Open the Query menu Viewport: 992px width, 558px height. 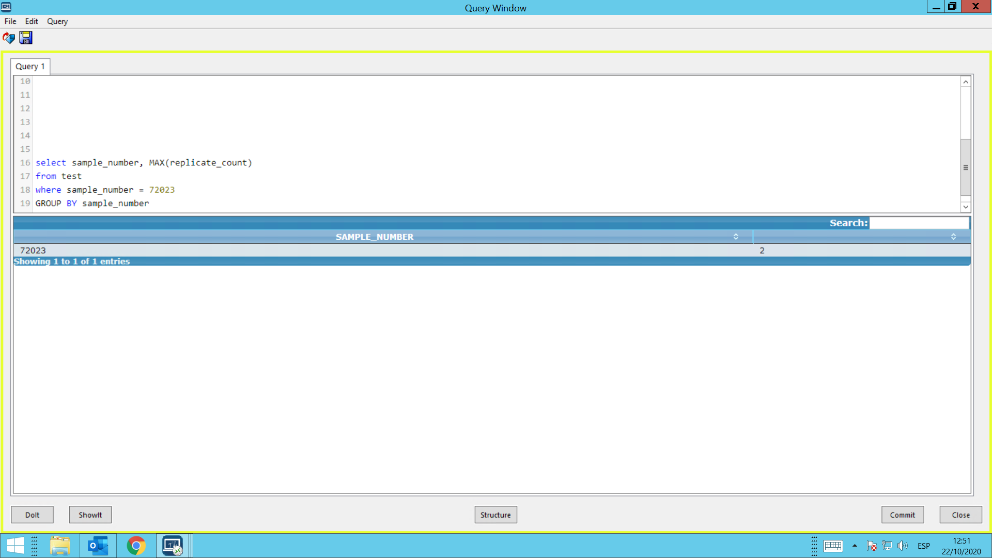(57, 21)
